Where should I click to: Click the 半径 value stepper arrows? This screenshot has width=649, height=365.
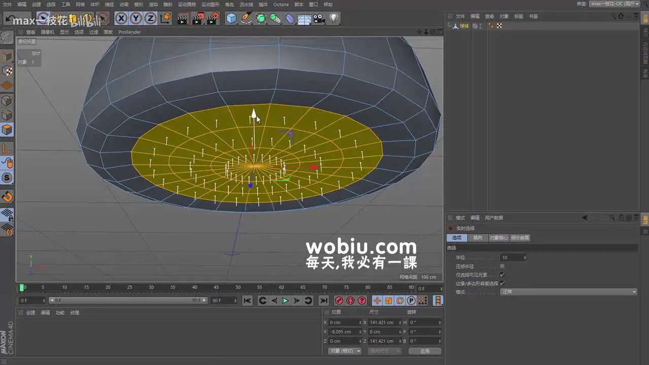[x=525, y=258]
